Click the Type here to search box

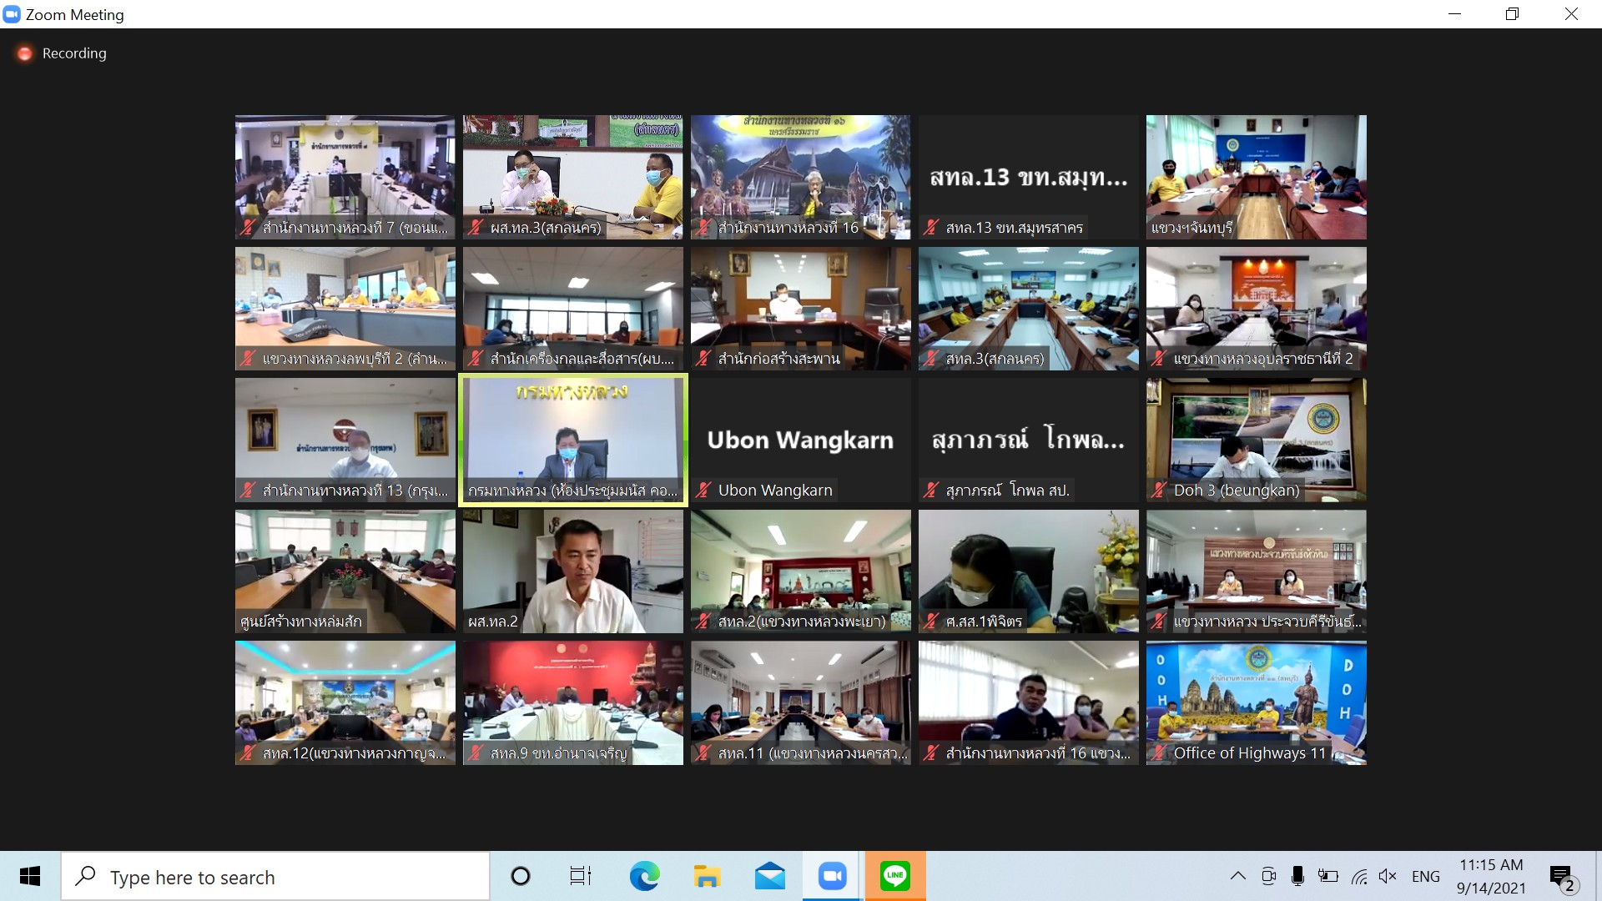(x=275, y=877)
